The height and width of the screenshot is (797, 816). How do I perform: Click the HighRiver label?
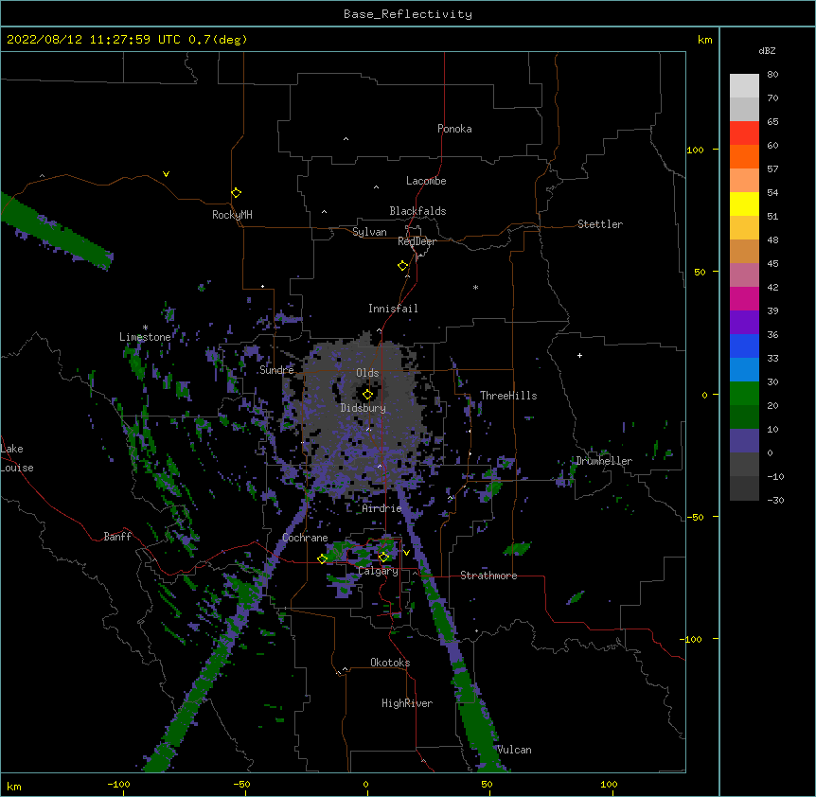407,703
